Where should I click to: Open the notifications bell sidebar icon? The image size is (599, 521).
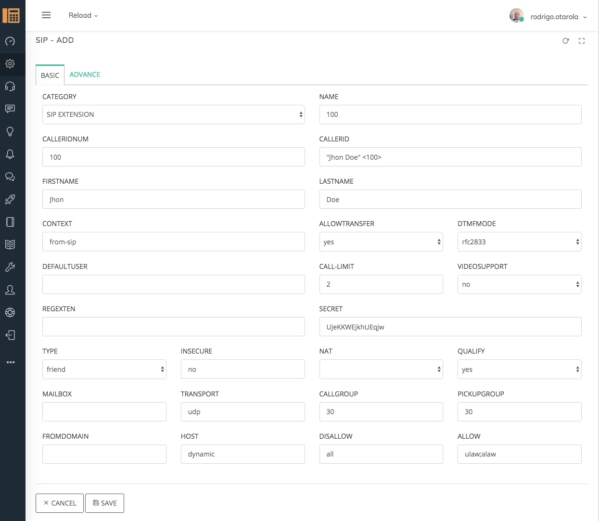coord(10,154)
